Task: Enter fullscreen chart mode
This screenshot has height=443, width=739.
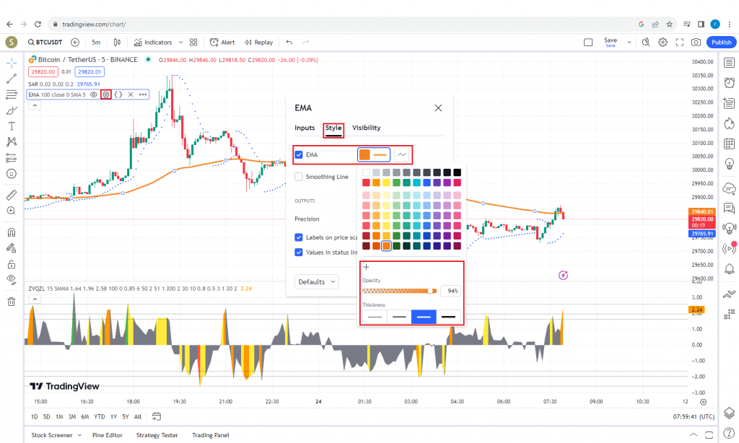Action: click(680, 43)
